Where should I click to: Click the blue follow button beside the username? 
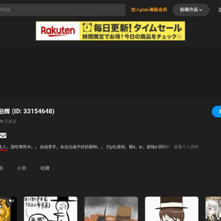217,112
